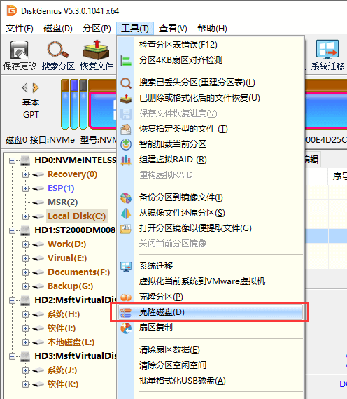347x399 pixels.
Task: Click the 组建虚拟RAID menu icon
Action: tap(126, 160)
